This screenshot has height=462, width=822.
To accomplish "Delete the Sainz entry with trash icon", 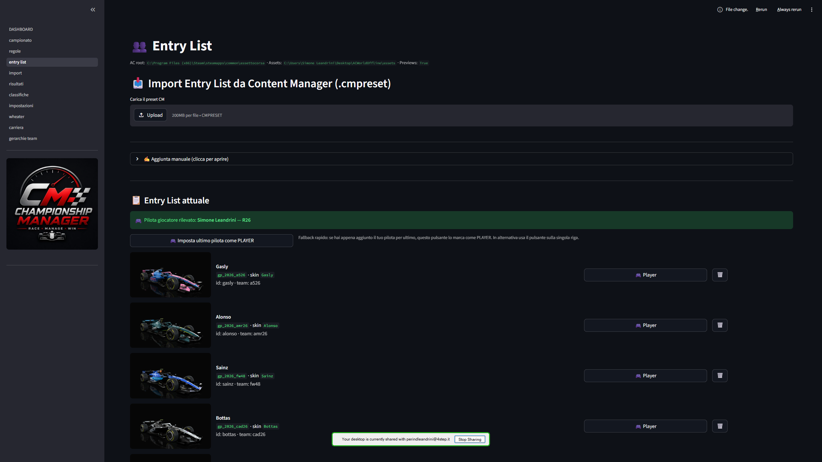I will coord(720,376).
